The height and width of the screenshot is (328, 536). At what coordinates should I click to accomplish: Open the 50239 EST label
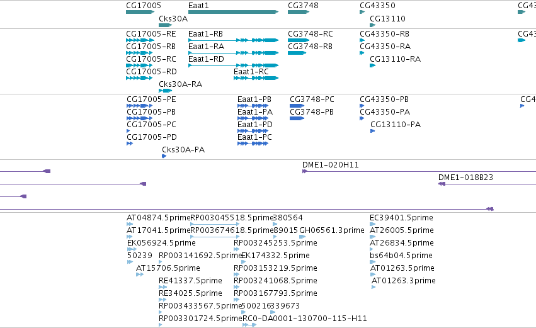pyautogui.click(x=139, y=256)
